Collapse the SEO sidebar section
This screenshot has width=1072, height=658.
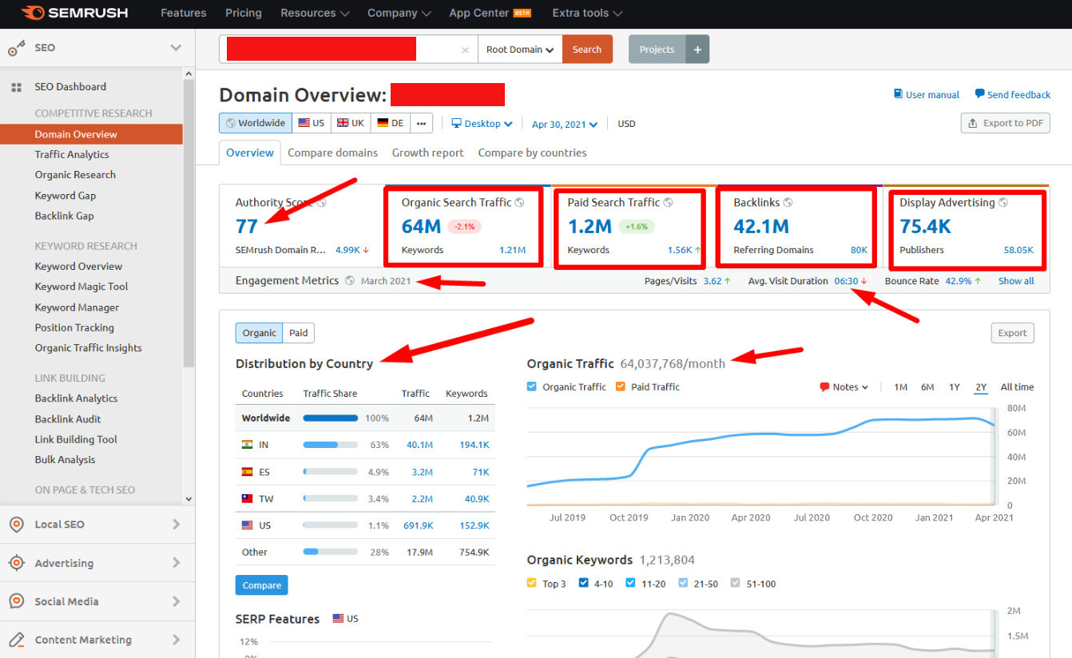[x=176, y=48]
